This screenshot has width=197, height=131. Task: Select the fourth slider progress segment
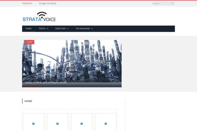pos(92,87)
